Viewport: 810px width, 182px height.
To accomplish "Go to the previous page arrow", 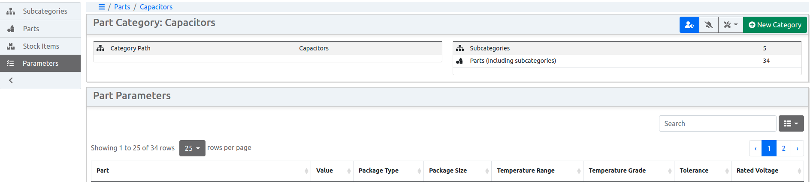I will [x=756, y=148].
